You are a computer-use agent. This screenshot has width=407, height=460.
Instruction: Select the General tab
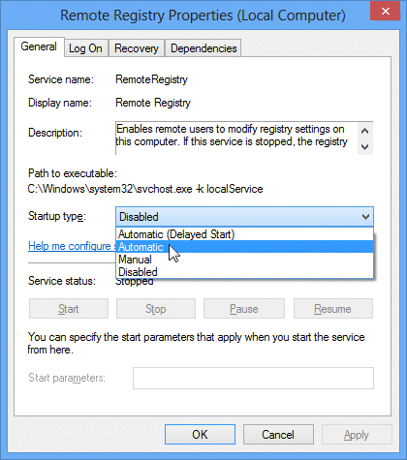point(39,46)
